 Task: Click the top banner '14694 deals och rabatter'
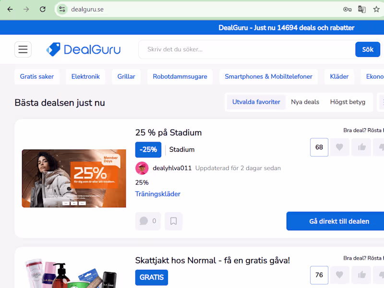pos(286,28)
